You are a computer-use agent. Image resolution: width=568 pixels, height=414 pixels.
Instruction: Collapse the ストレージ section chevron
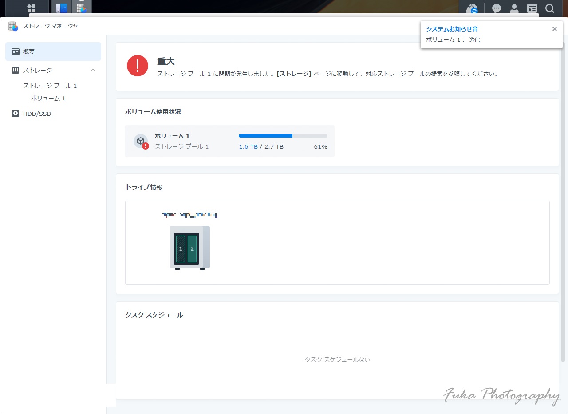[x=93, y=70]
